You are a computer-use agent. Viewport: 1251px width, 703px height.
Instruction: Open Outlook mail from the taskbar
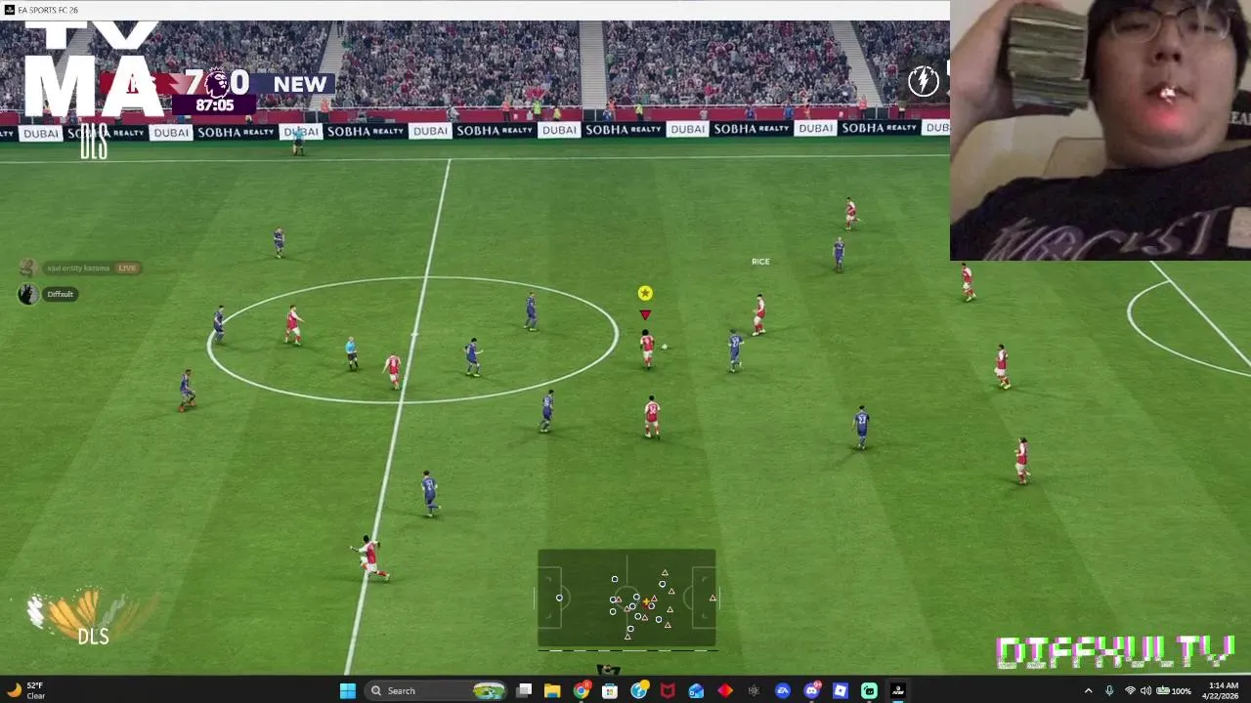coord(696,690)
